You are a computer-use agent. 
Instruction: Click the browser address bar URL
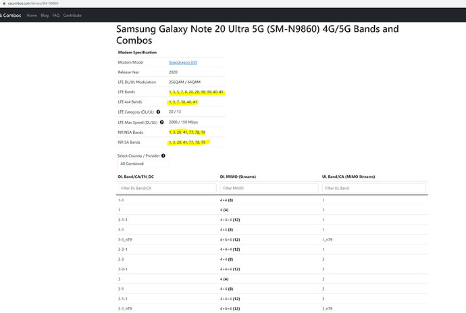point(33,3)
